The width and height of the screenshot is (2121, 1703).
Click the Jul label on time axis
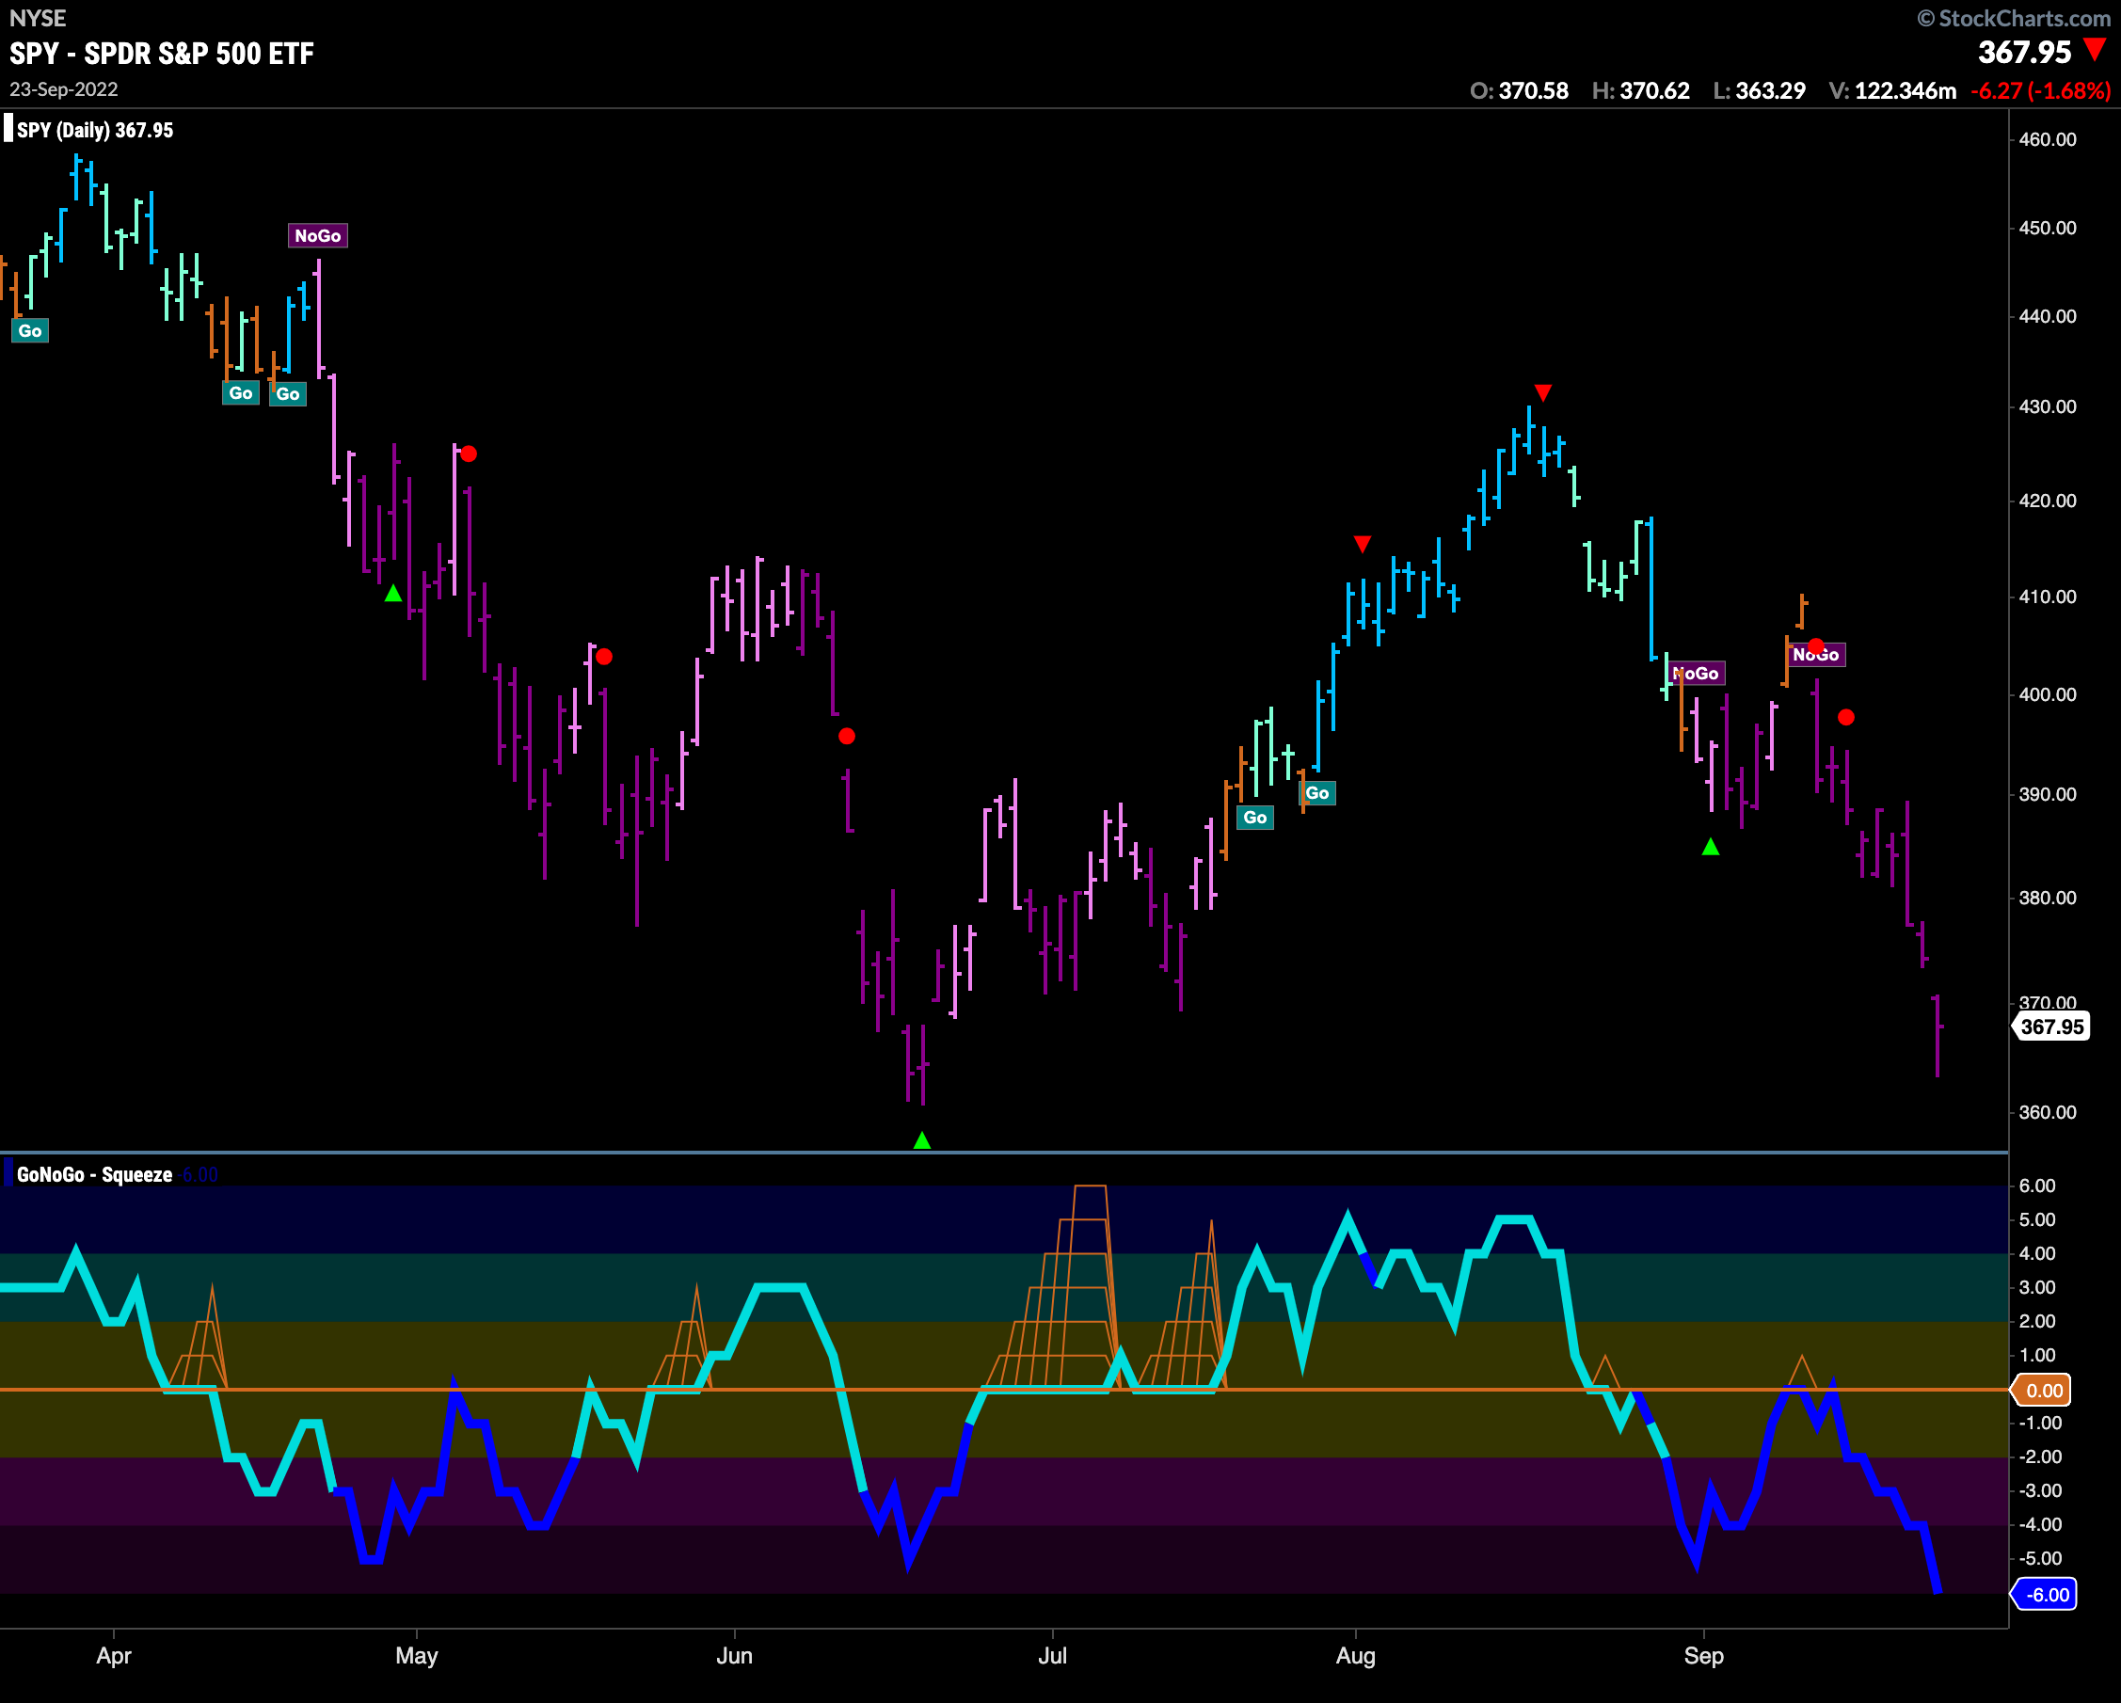pyautogui.click(x=1053, y=1655)
